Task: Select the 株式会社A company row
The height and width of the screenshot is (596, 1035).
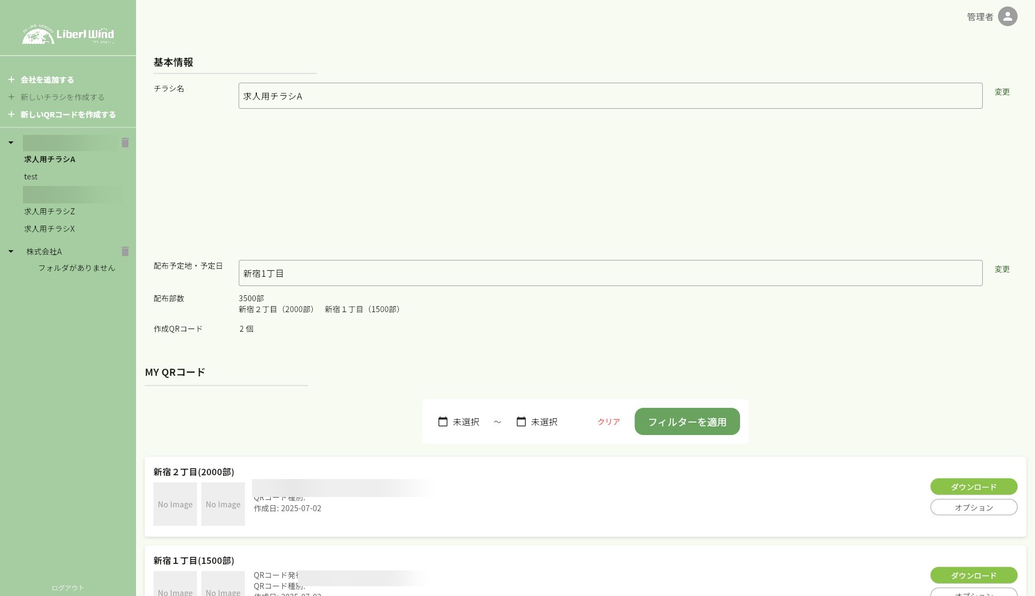Action: point(44,251)
